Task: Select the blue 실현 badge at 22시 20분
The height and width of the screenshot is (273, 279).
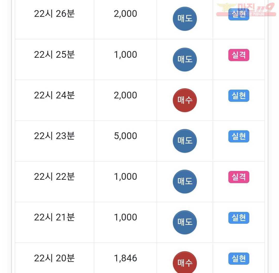Action: (239, 258)
